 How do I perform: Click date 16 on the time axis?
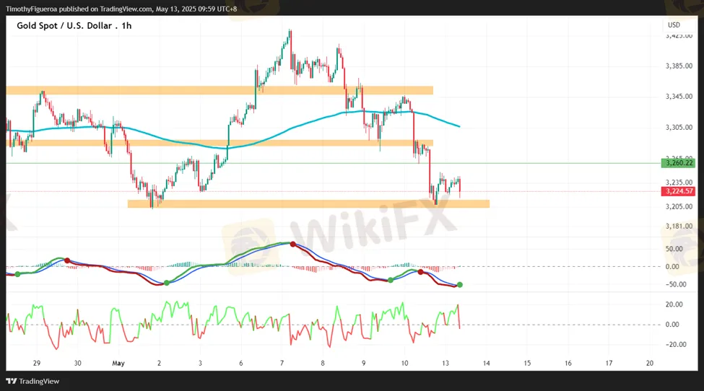pyautogui.click(x=568, y=363)
